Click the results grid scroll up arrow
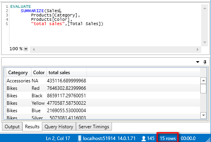 [x=203, y=81]
